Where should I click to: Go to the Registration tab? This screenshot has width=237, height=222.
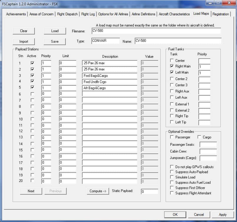[220, 14]
